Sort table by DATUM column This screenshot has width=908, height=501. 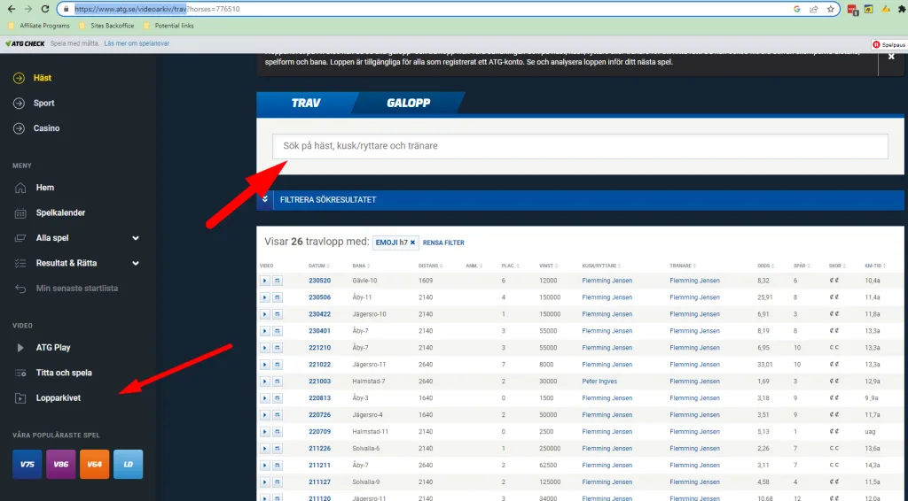[318, 266]
